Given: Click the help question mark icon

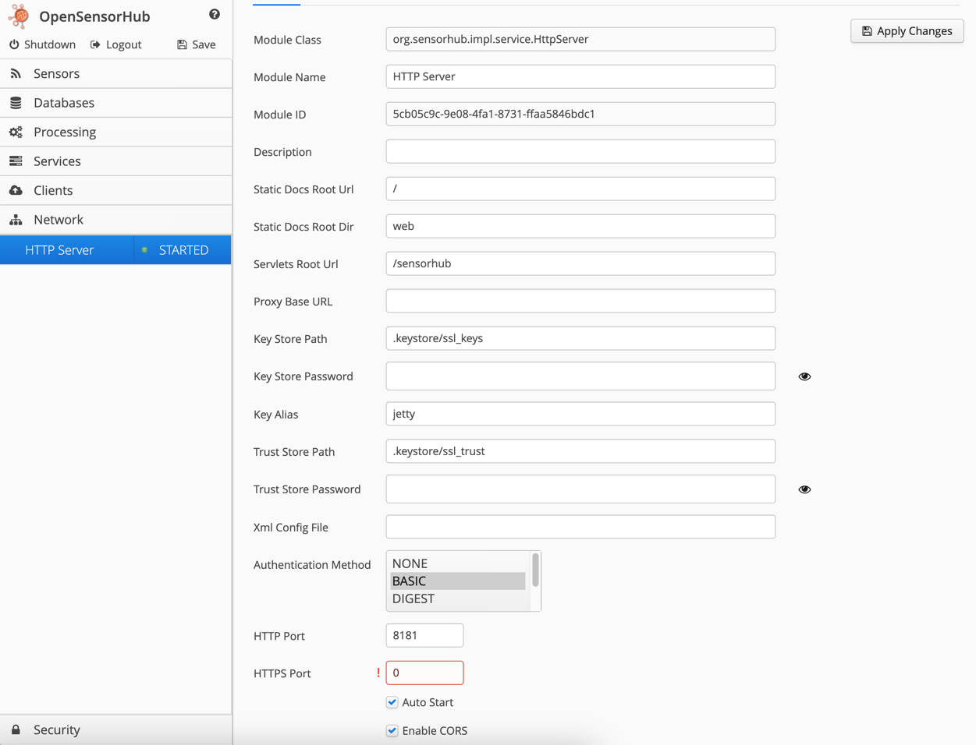Looking at the screenshot, I should [215, 14].
